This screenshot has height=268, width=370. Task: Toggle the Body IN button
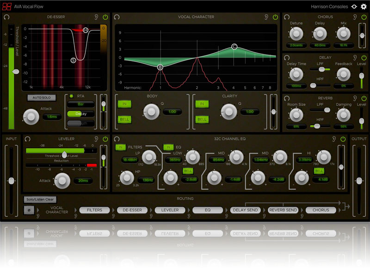[123, 104]
